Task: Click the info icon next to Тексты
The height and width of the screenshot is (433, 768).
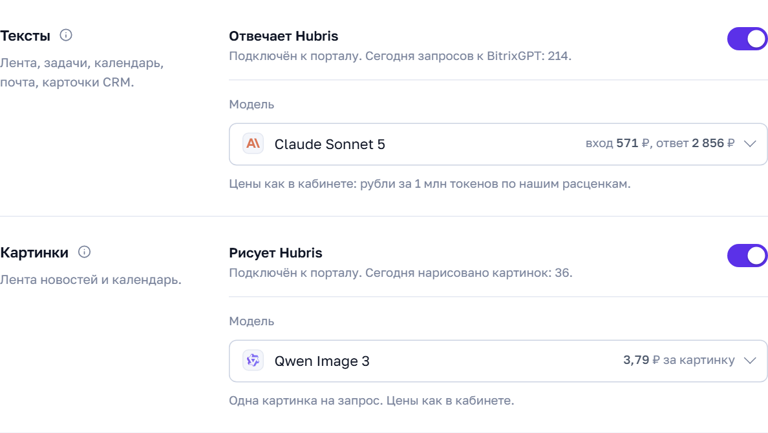Action: point(66,35)
